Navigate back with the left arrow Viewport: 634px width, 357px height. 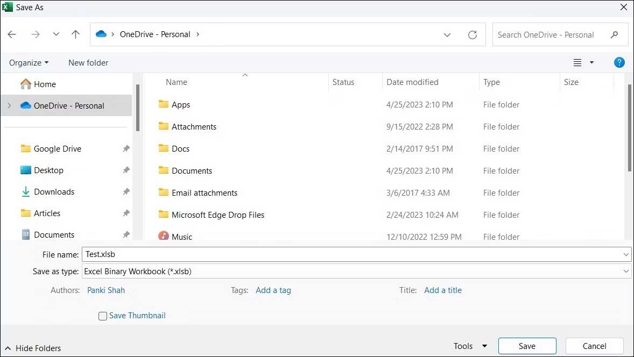(12, 34)
